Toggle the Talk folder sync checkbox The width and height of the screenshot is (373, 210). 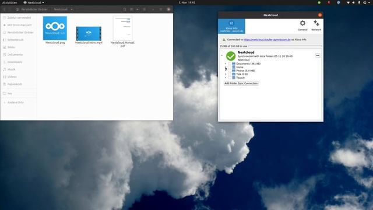click(230, 74)
